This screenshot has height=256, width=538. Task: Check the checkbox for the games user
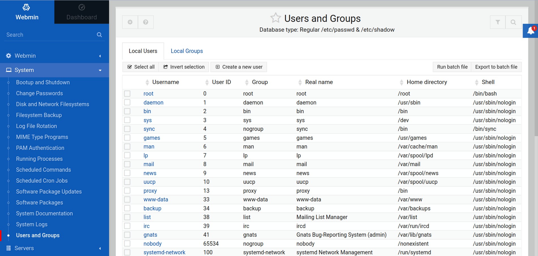click(x=127, y=137)
